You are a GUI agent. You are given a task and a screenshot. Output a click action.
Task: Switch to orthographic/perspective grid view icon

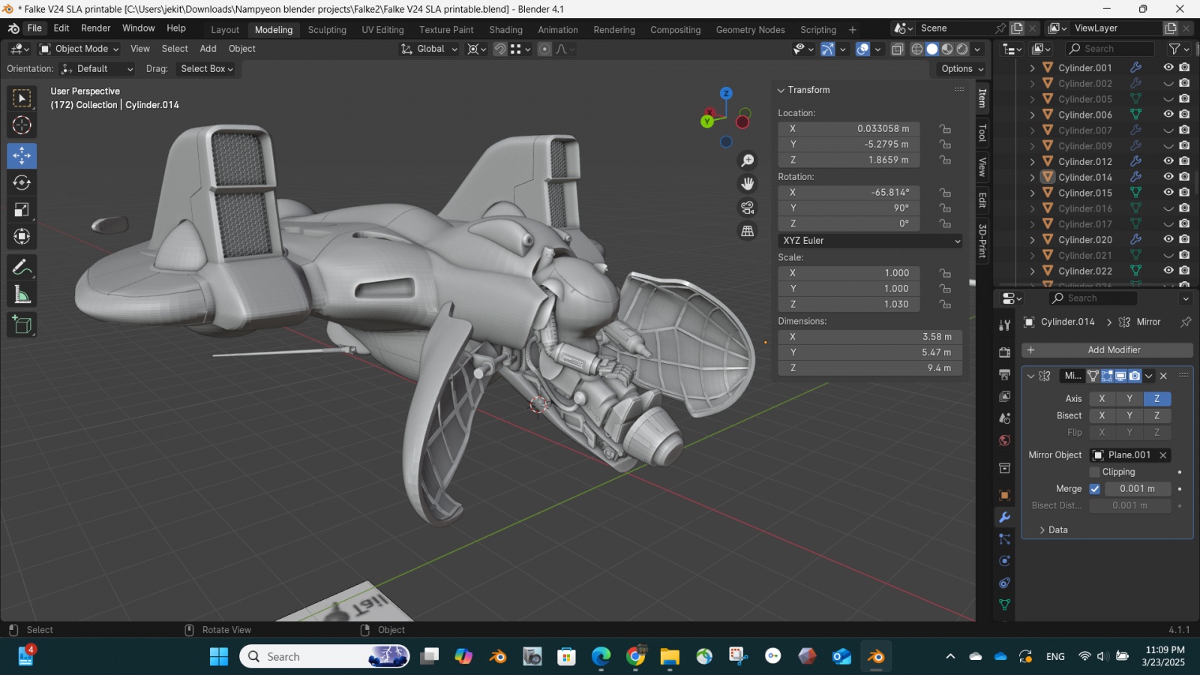click(x=748, y=231)
